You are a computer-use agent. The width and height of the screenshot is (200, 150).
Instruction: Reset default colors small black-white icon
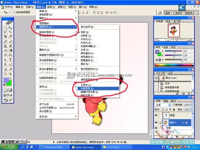(4, 85)
